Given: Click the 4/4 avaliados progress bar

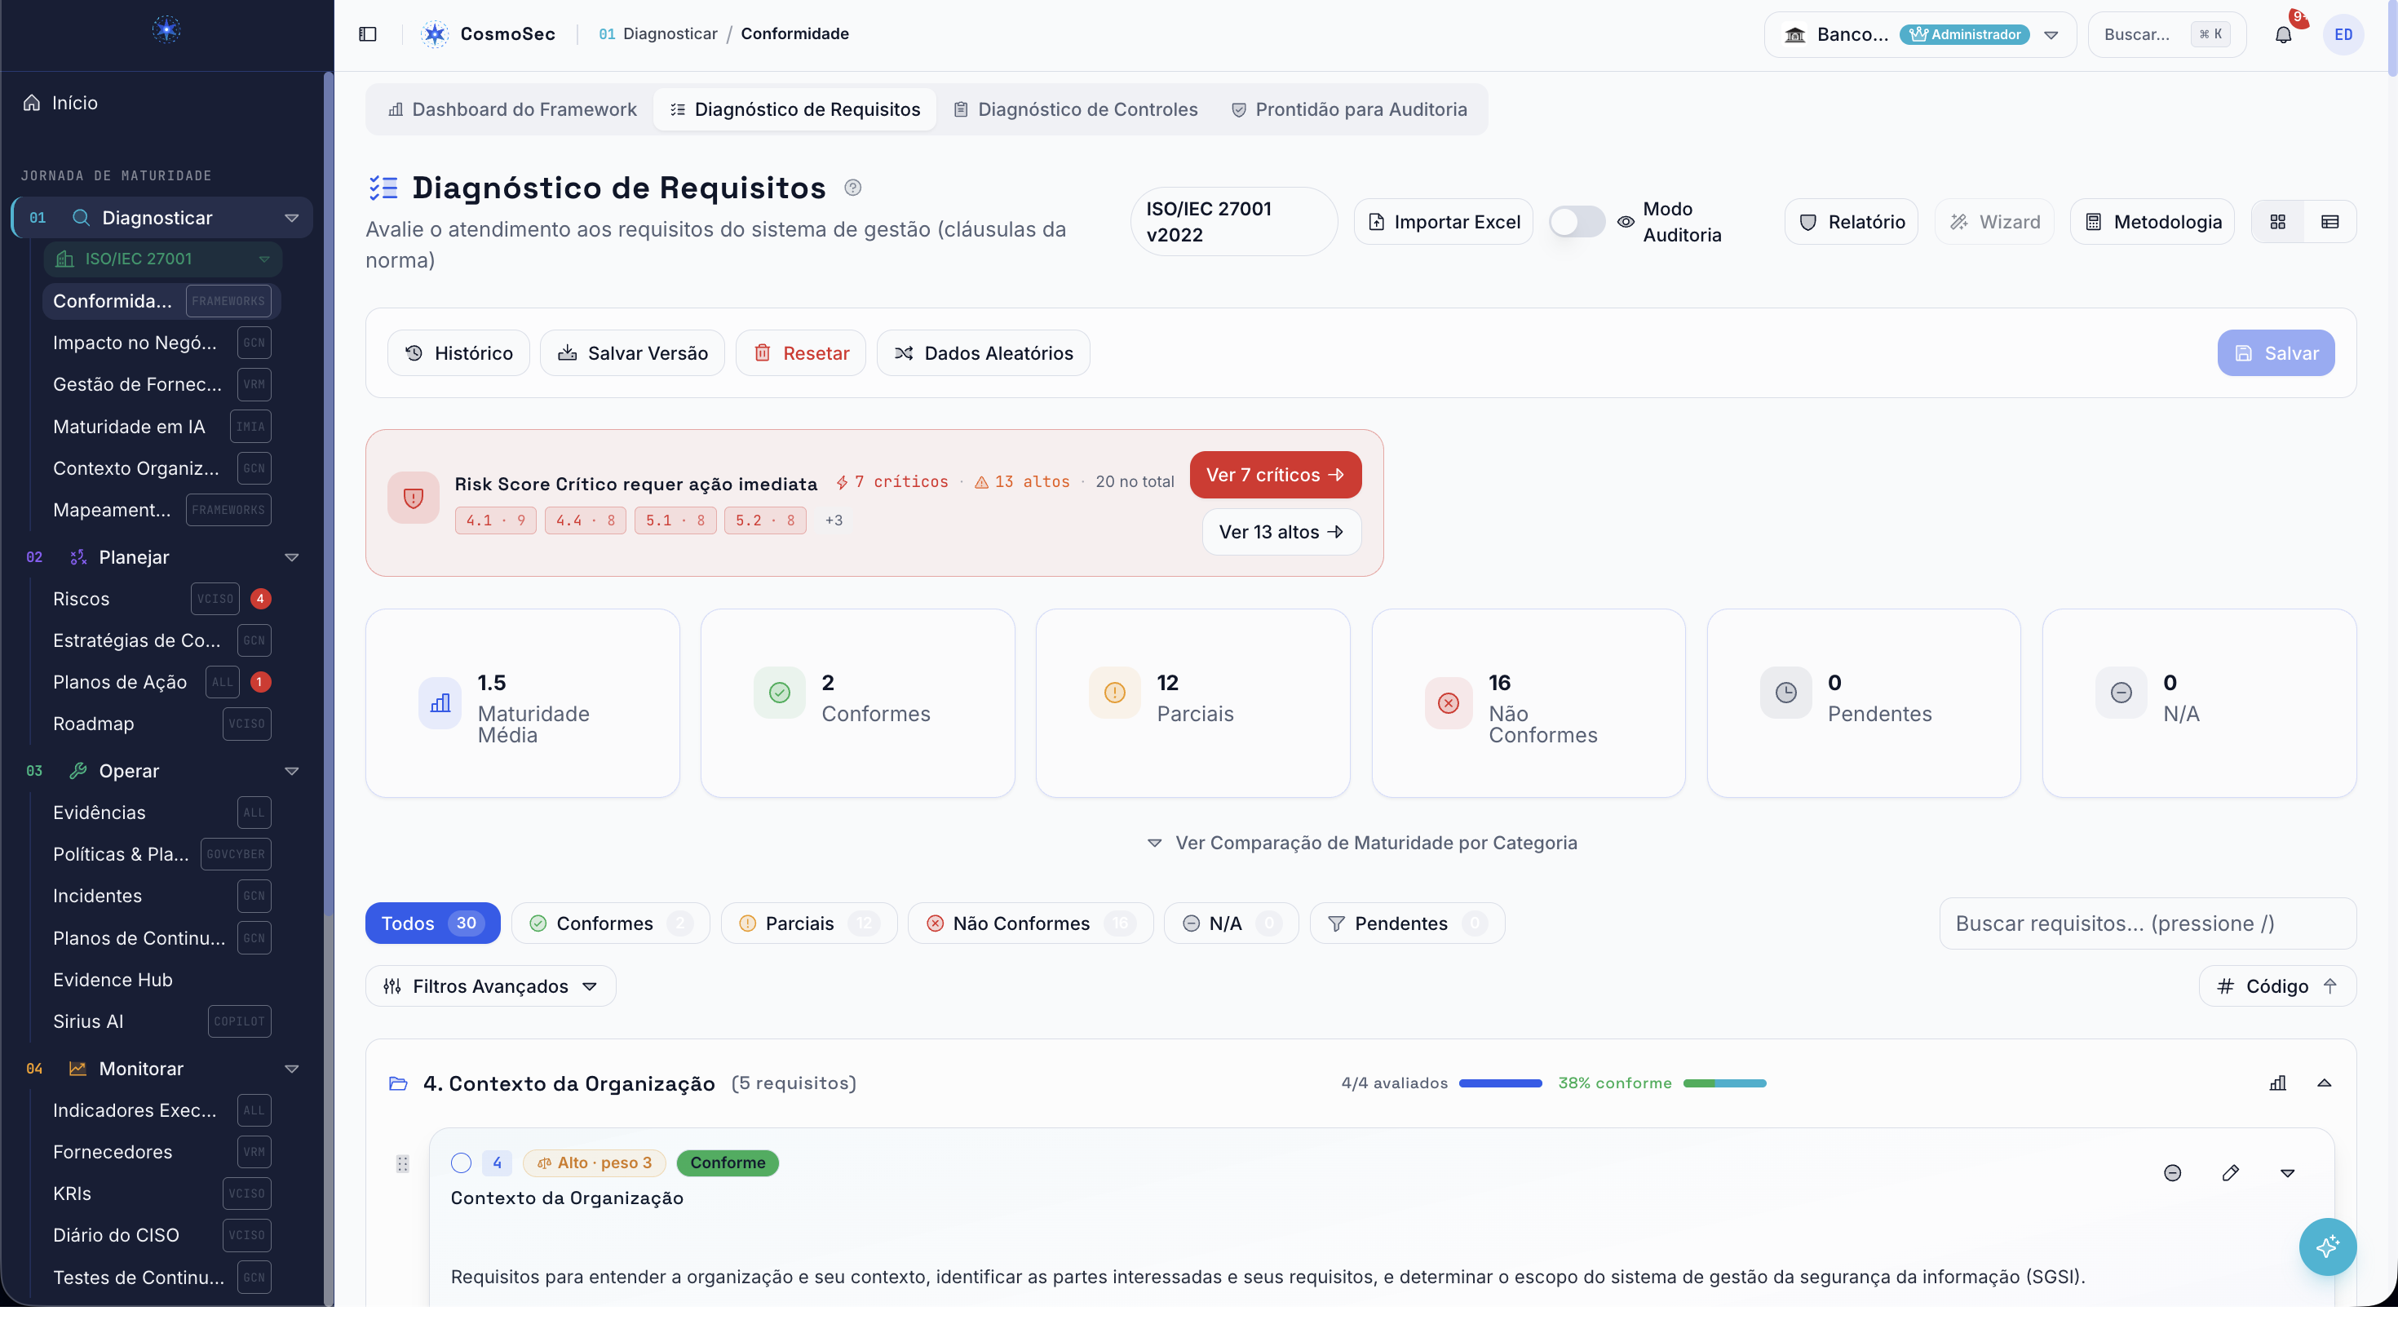Looking at the screenshot, I should click(1501, 1083).
